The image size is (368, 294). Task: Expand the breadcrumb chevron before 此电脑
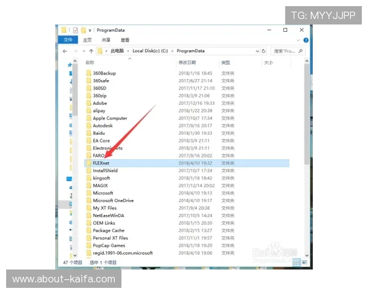click(106, 51)
